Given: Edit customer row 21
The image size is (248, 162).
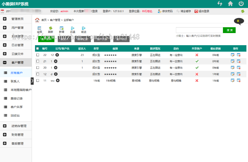Looking at the screenshot, I should 233,61.
